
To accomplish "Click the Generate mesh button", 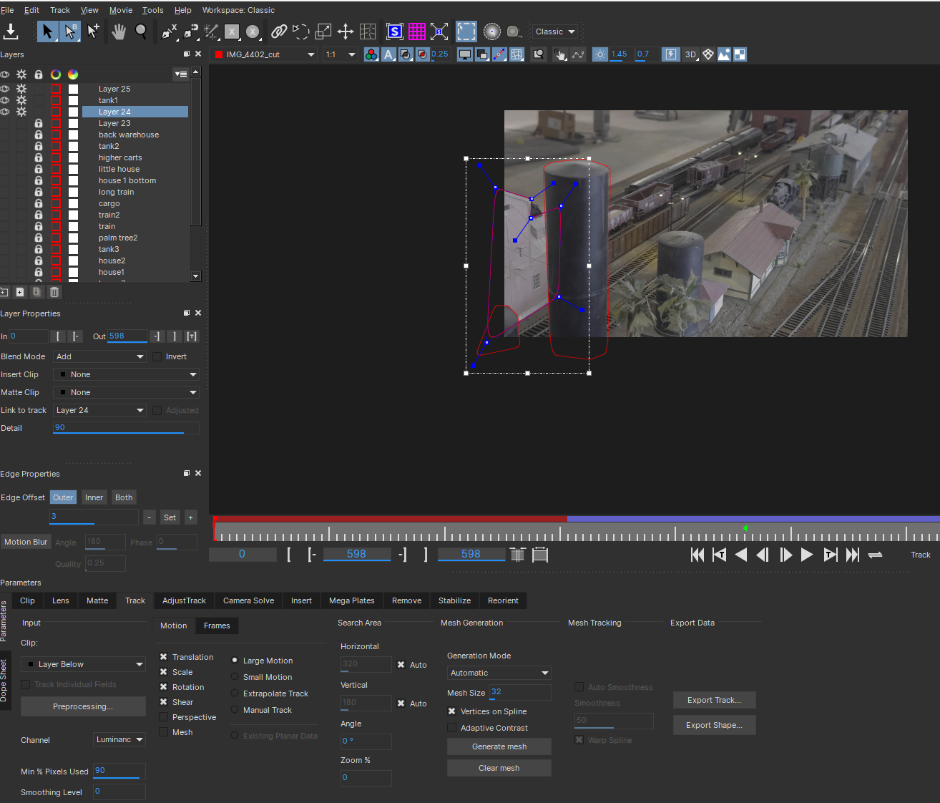I will pos(499,746).
